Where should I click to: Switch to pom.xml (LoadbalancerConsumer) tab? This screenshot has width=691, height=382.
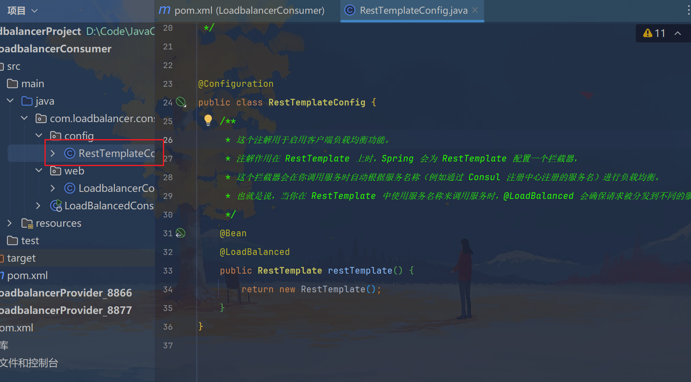[x=242, y=10]
